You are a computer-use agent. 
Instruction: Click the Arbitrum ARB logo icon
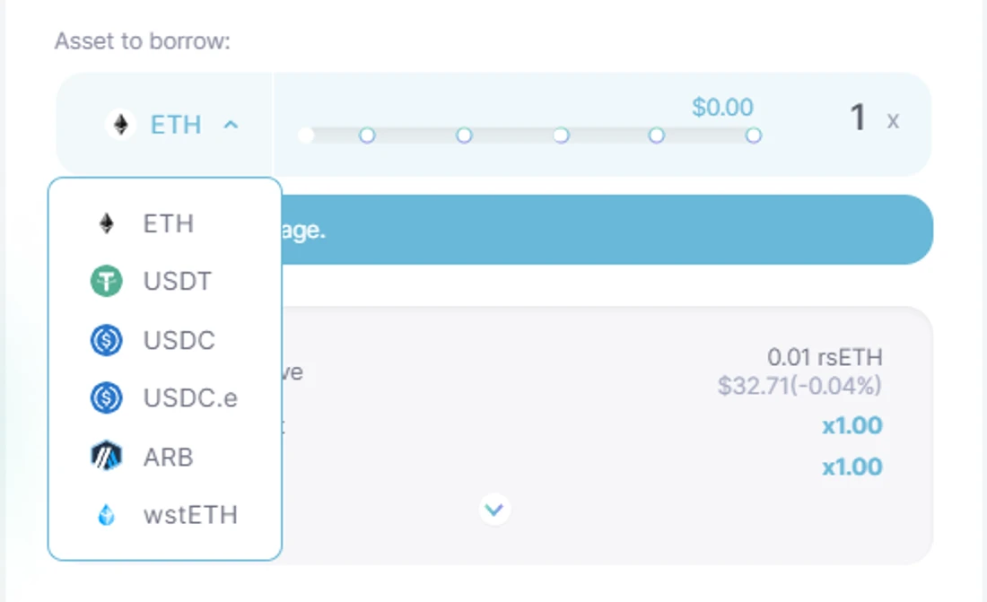pos(107,456)
